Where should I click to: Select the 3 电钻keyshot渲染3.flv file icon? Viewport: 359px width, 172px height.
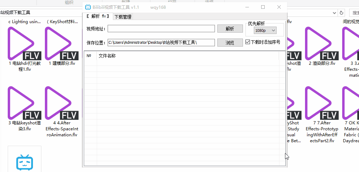(25, 103)
